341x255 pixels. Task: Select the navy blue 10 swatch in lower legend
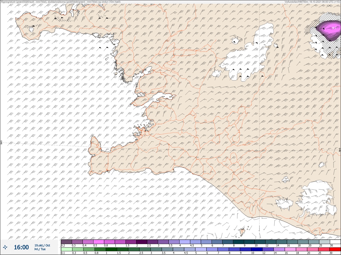(256, 249)
